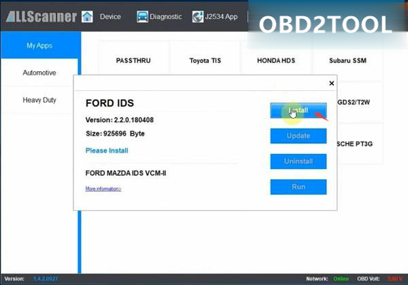408x285 pixels.
Task: Switch to the Heavy Duty category
Action: tap(39, 100)
